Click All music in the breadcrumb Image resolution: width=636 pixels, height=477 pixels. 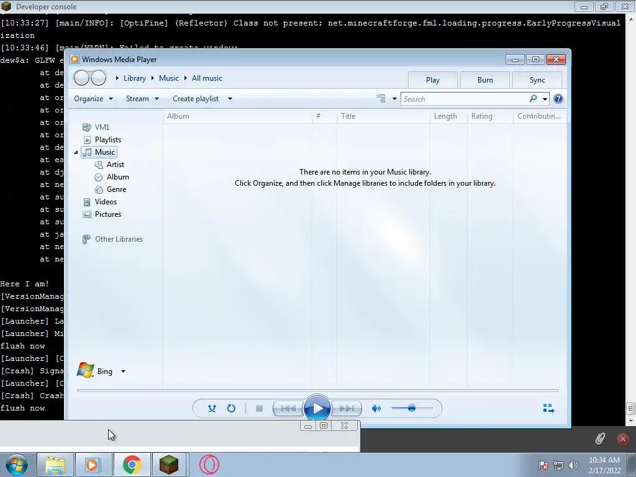[207, 78]
